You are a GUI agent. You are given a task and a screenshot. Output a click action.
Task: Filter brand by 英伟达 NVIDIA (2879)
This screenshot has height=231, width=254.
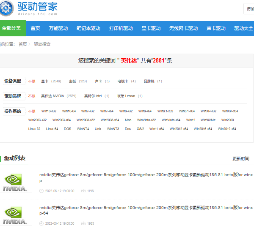point(59,96)
